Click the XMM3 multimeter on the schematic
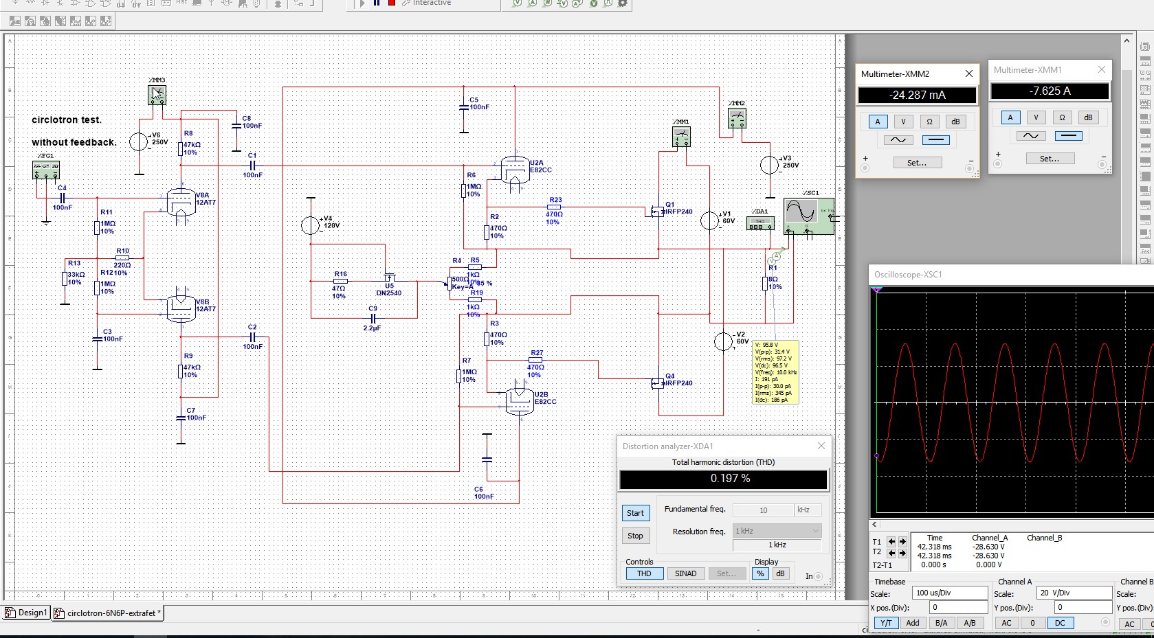1154x638 pixels. (157, 95)
